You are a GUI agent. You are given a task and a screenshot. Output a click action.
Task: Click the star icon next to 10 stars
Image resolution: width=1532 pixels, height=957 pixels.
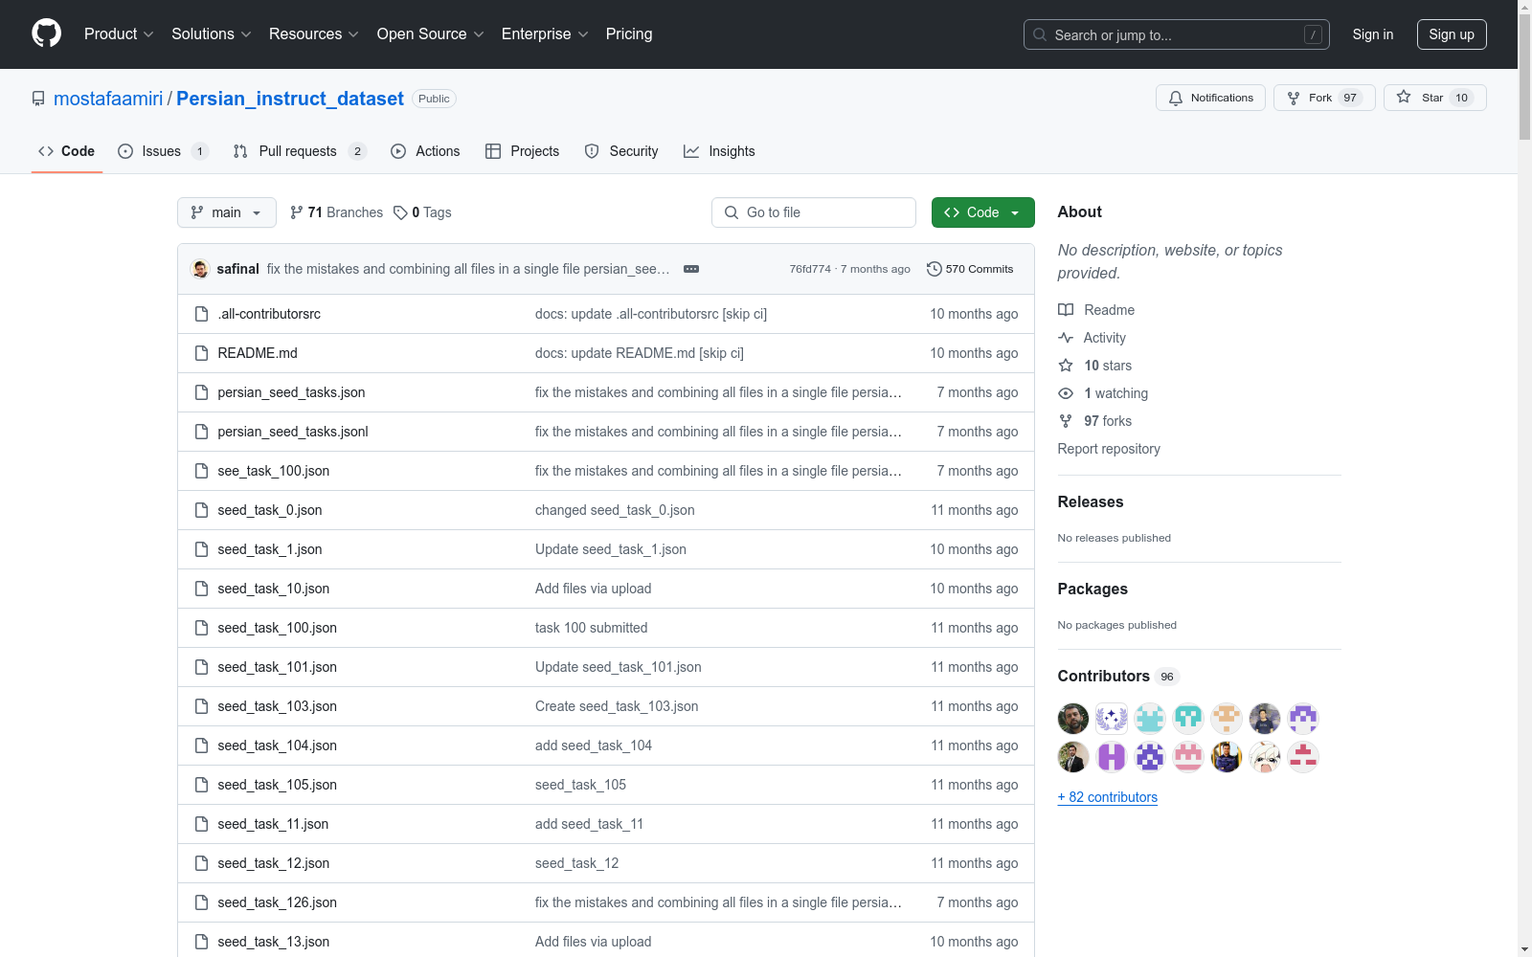click(1066, 366)
